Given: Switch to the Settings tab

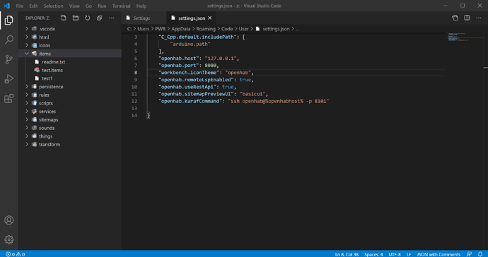Looking at the screenshot, I should pyautogui.click(x=144, y=18).
